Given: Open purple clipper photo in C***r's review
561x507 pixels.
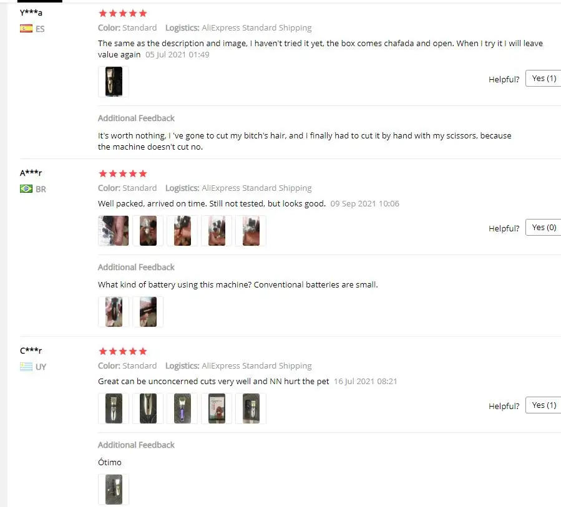Looking at the screenshot, I should tap(182, 408).
